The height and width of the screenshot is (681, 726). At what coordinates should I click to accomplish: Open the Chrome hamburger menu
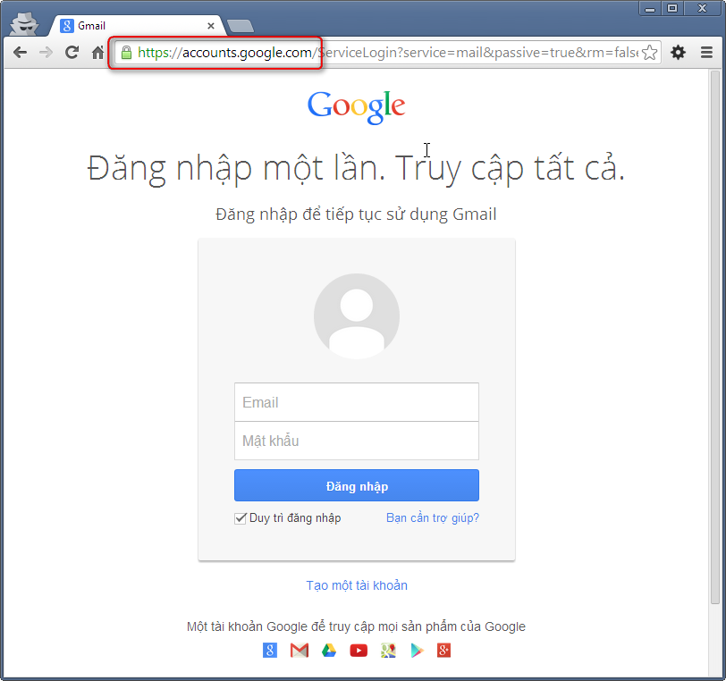706,53
